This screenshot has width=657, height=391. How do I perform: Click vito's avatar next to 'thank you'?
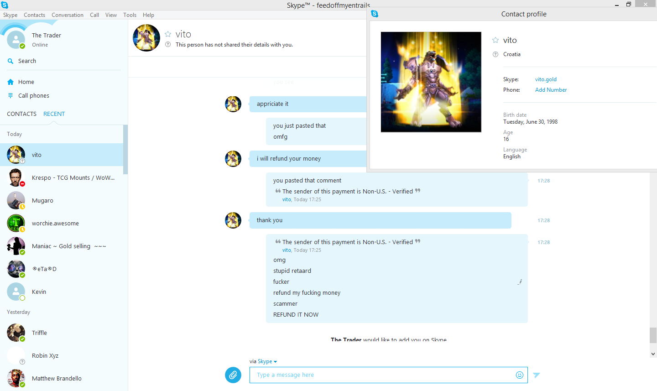pyautogui.click(x=233, y=220)
